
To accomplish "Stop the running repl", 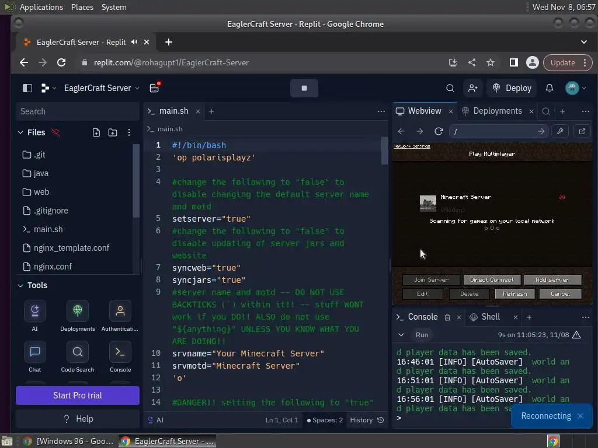I will tap(304, 88).
